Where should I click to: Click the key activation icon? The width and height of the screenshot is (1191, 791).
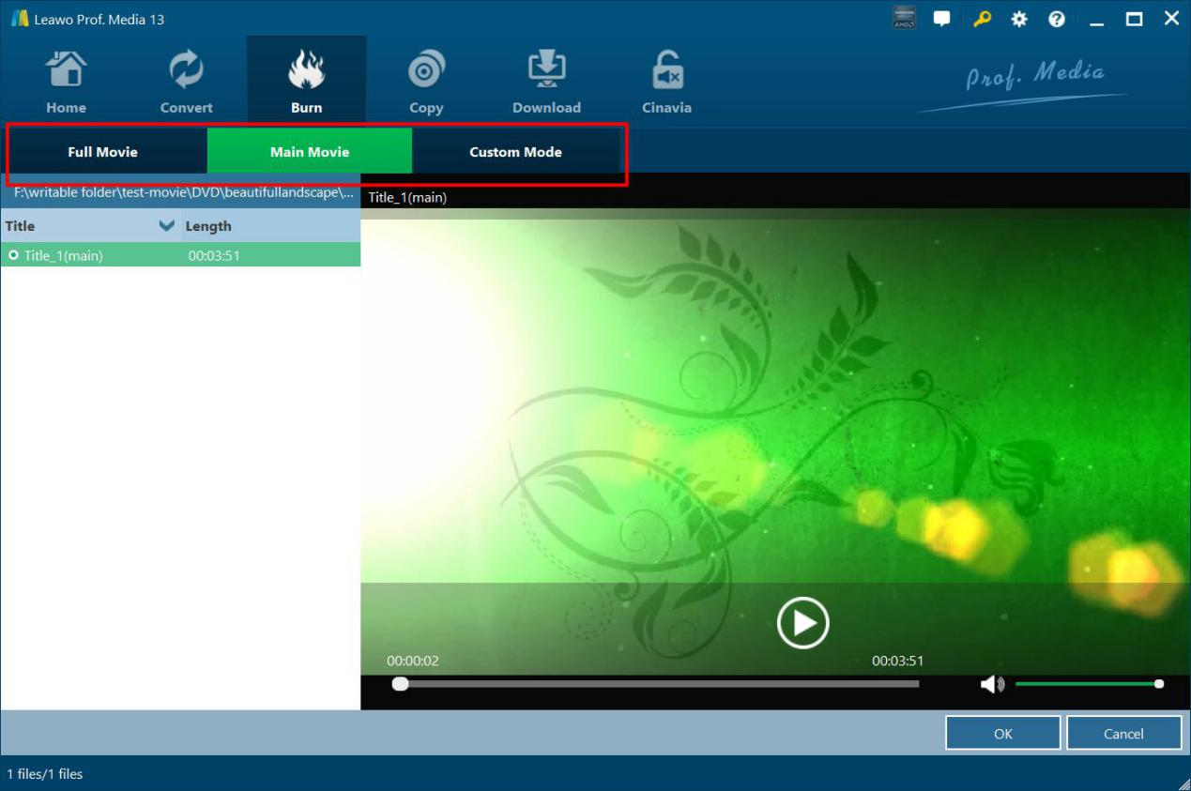982,19
